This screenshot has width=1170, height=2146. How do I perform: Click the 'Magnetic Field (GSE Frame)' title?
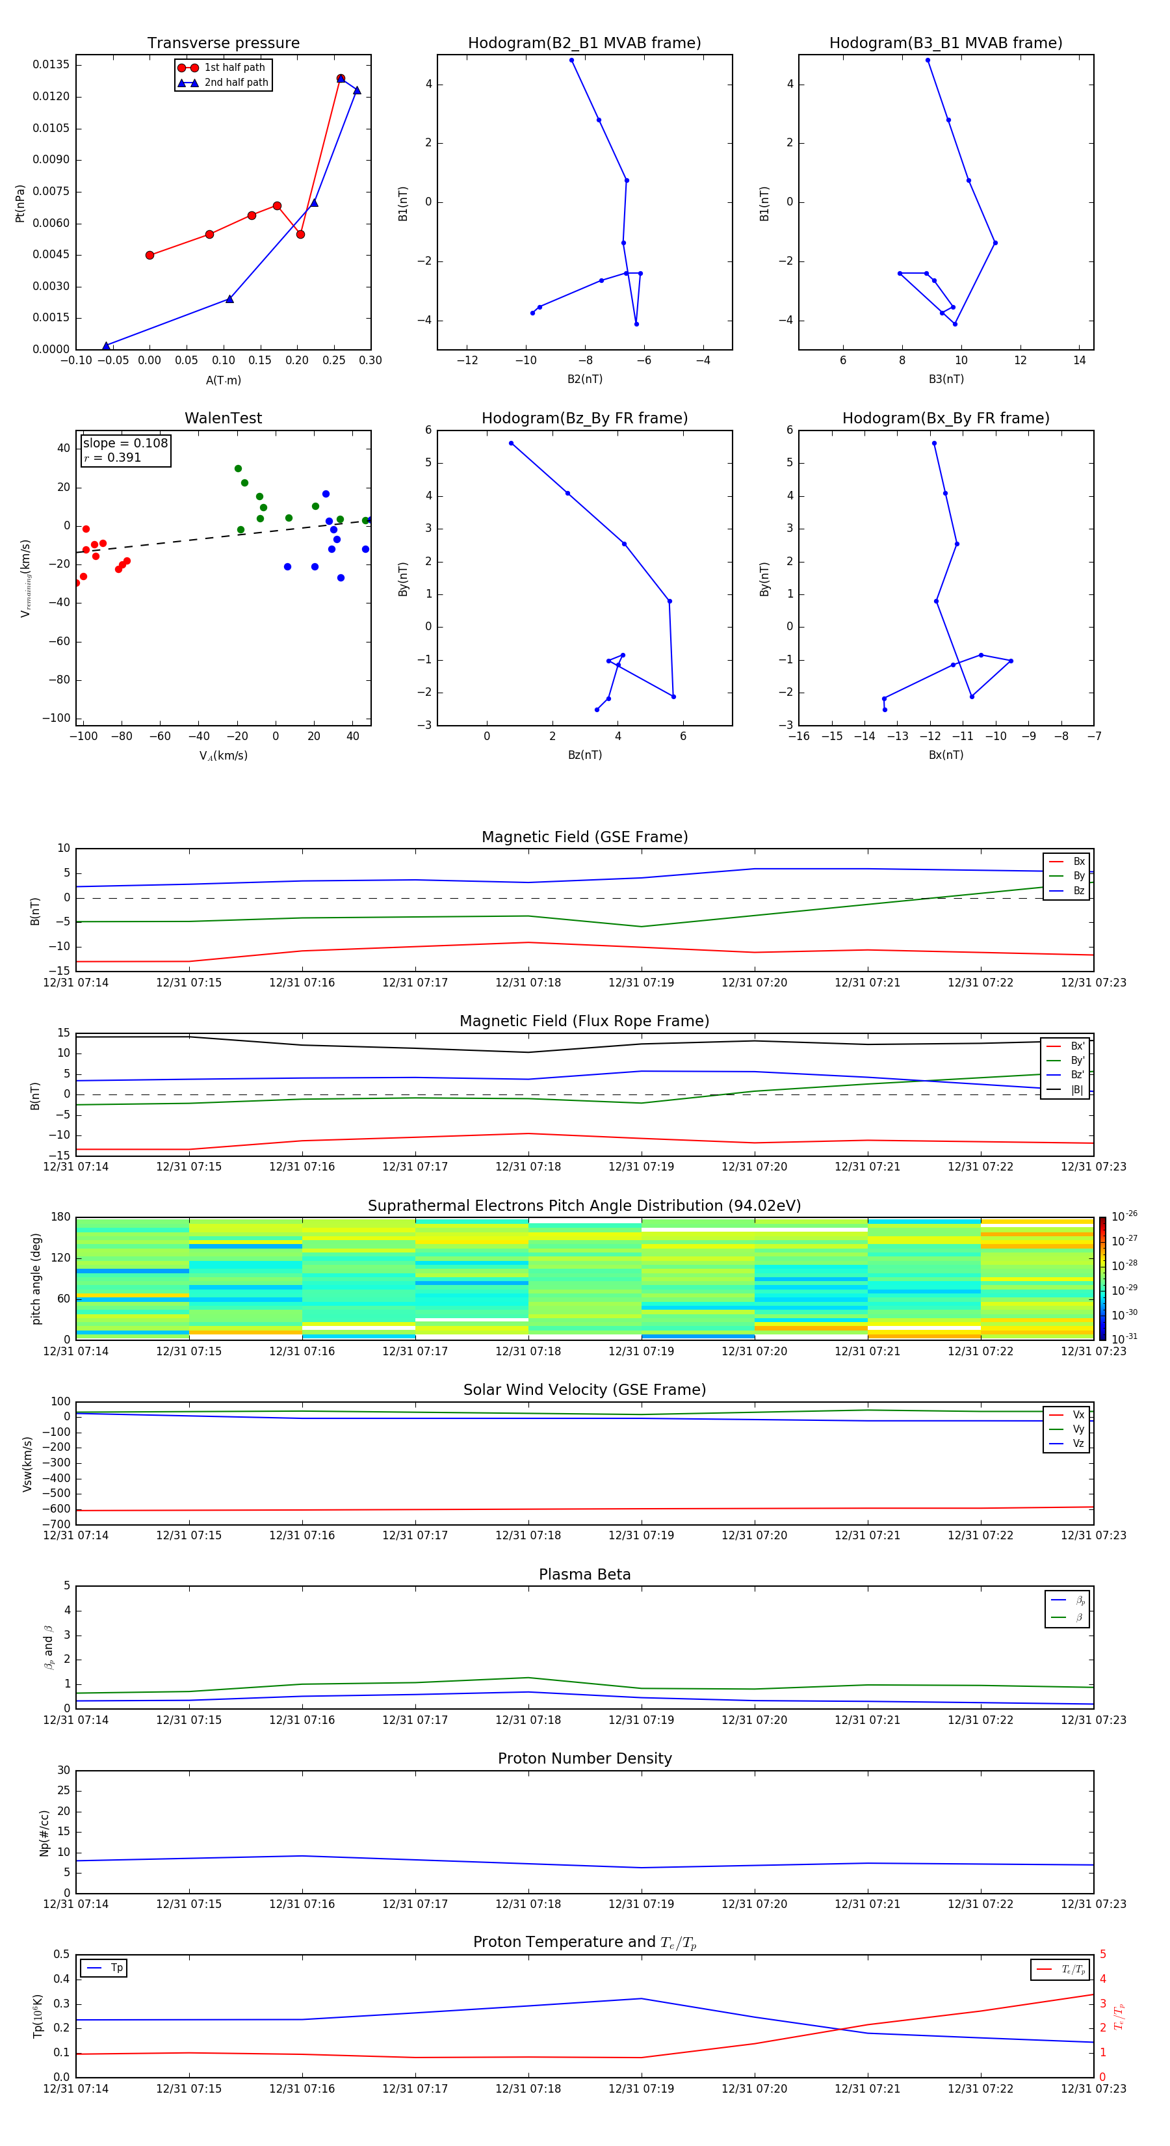tap(584, 837)
